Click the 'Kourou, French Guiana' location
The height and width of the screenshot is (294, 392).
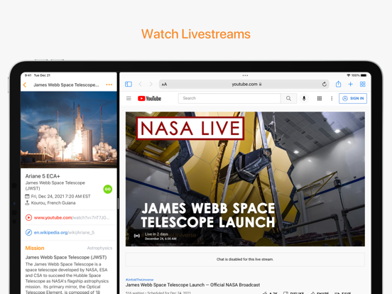53,203
